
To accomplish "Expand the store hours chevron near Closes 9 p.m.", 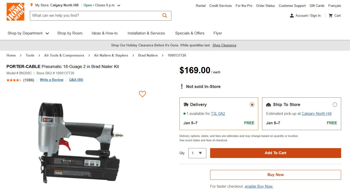I will click(x=118, y=5).
